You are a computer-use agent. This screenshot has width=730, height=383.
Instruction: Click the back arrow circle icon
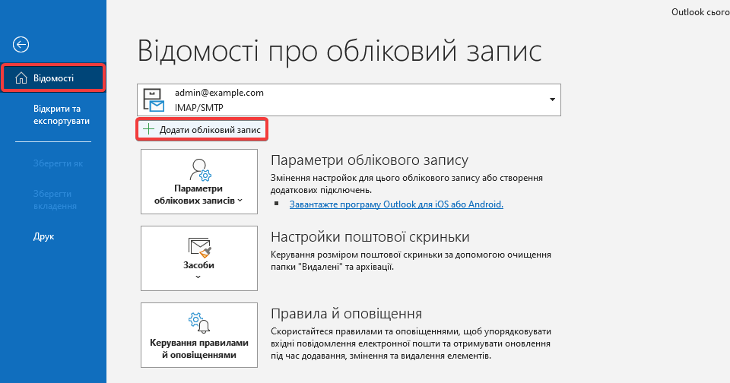[21, 45]
